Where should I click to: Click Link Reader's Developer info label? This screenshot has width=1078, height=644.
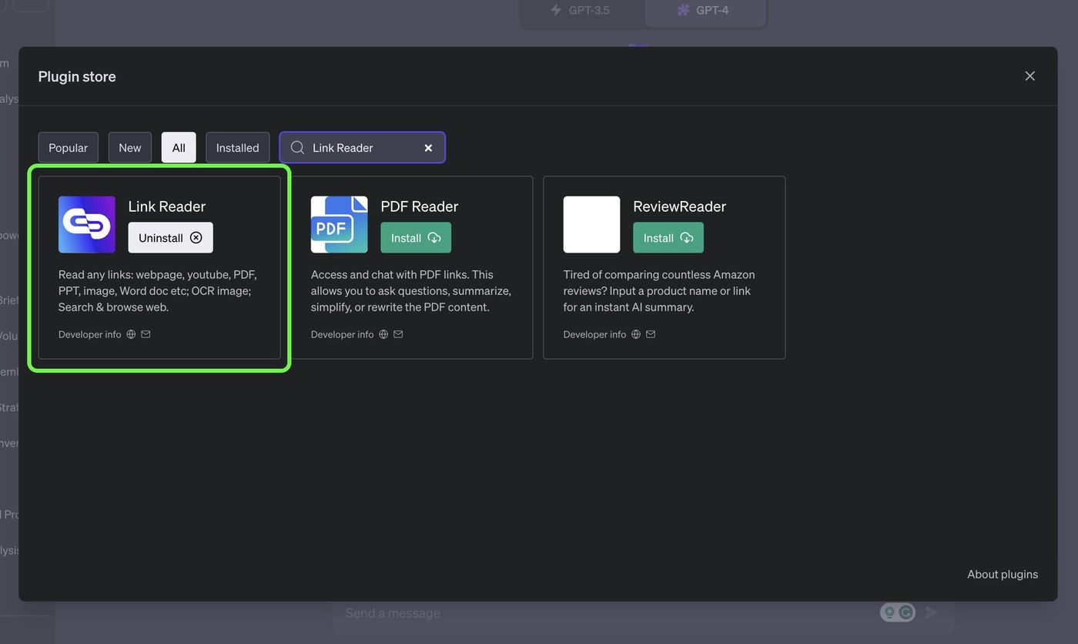coord(90,334)
